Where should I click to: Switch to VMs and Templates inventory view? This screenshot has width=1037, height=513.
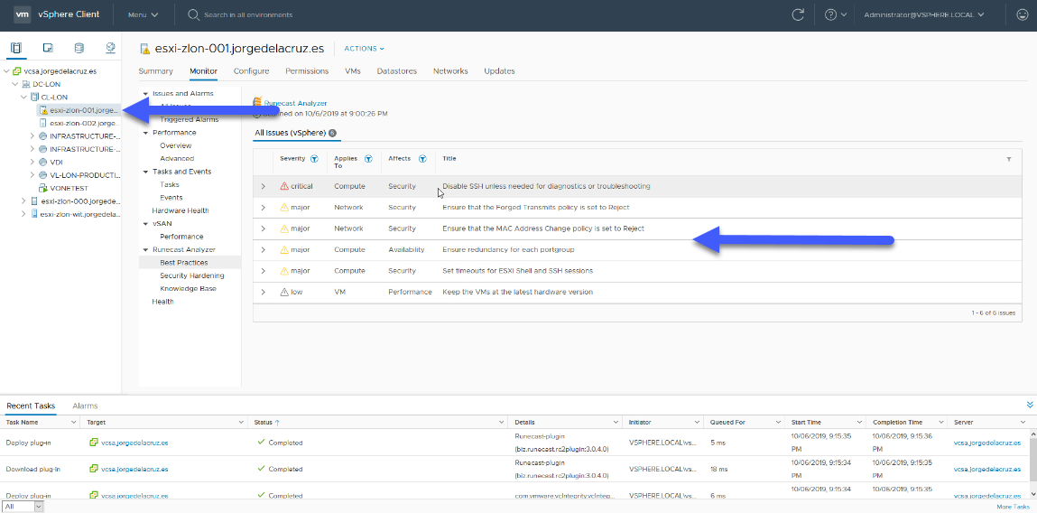coord(48,48)
